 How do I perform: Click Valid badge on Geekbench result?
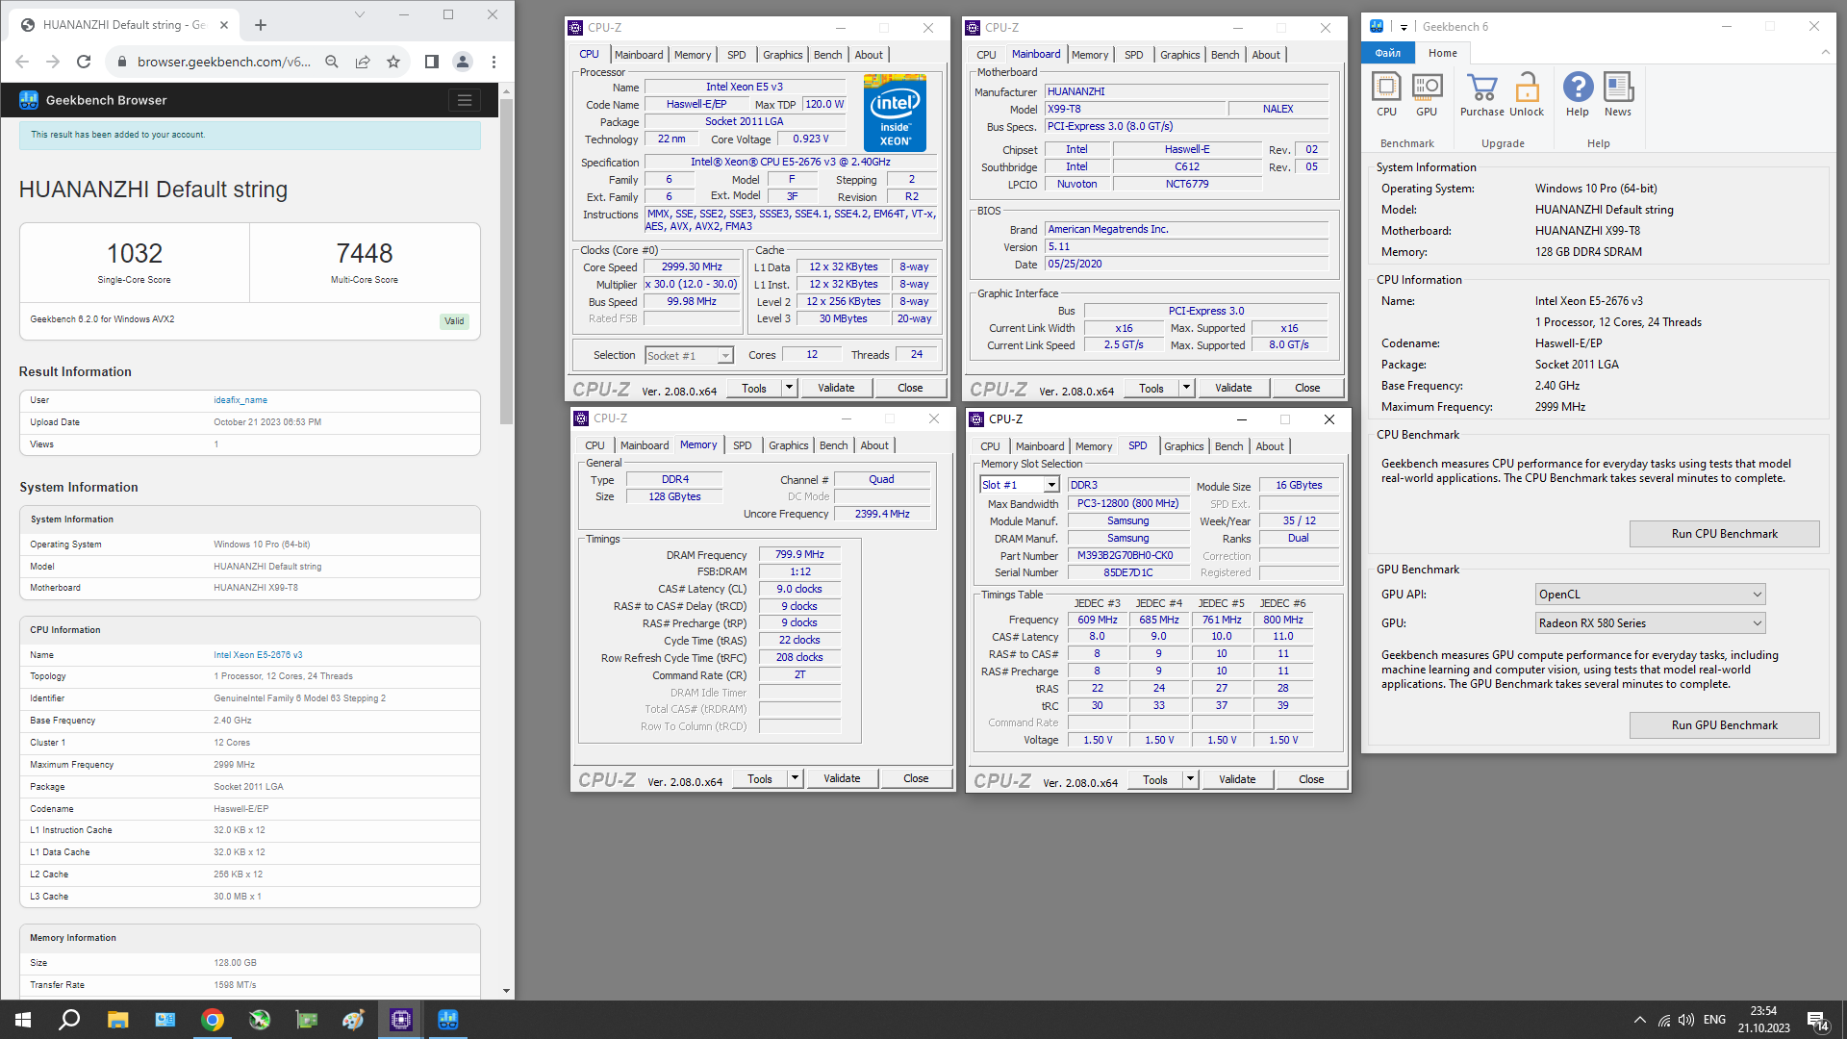click(454, 321)
